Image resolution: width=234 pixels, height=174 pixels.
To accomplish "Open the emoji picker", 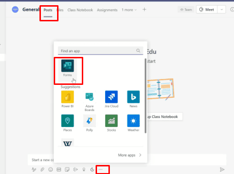I will tap(50, 169).
